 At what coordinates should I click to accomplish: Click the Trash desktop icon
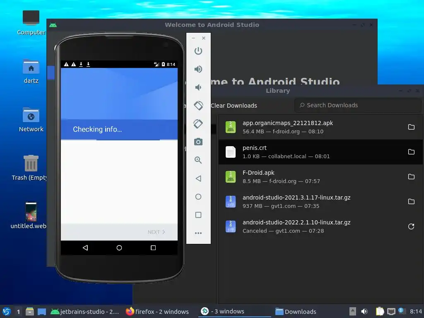(x=31, y=163)
